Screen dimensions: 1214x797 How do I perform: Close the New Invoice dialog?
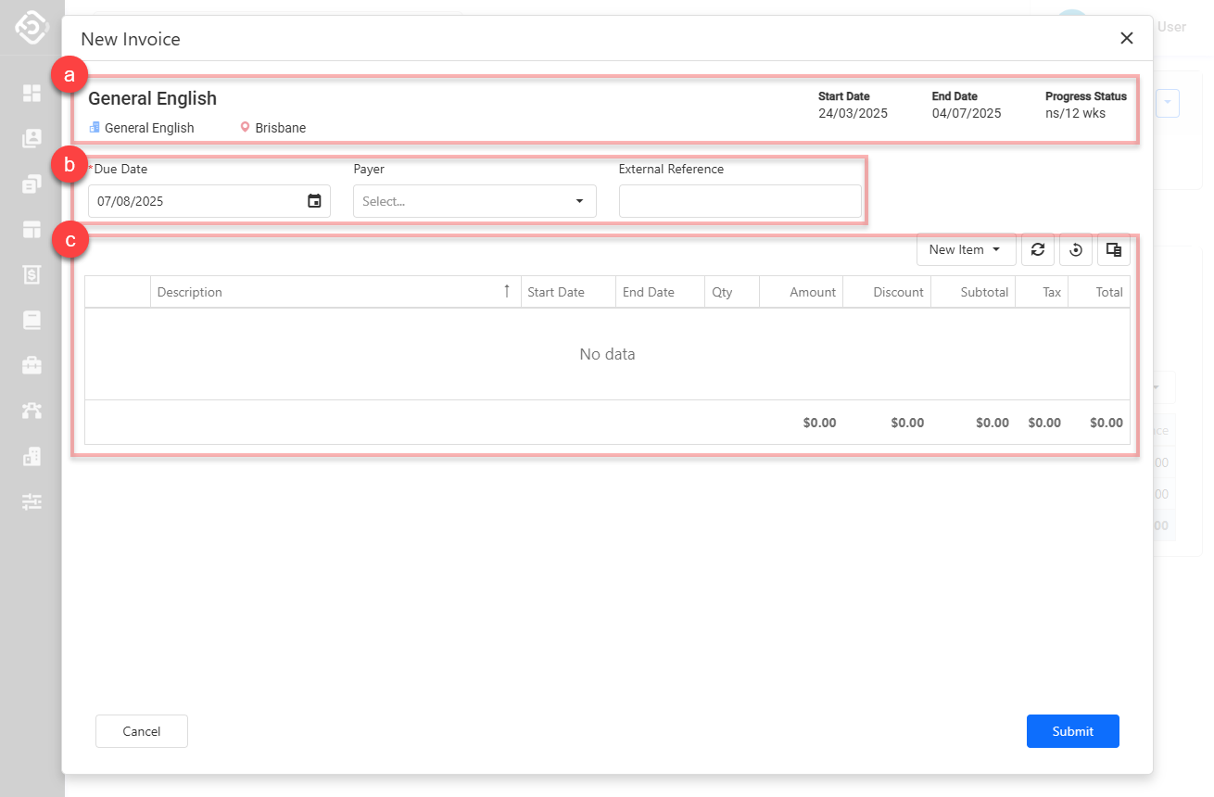(x=1127, y=38)
